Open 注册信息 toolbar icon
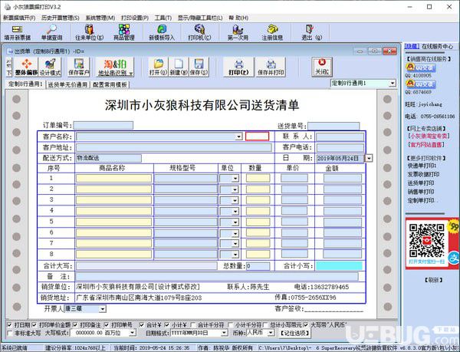The image size is (460, 352). click(272, 32)
